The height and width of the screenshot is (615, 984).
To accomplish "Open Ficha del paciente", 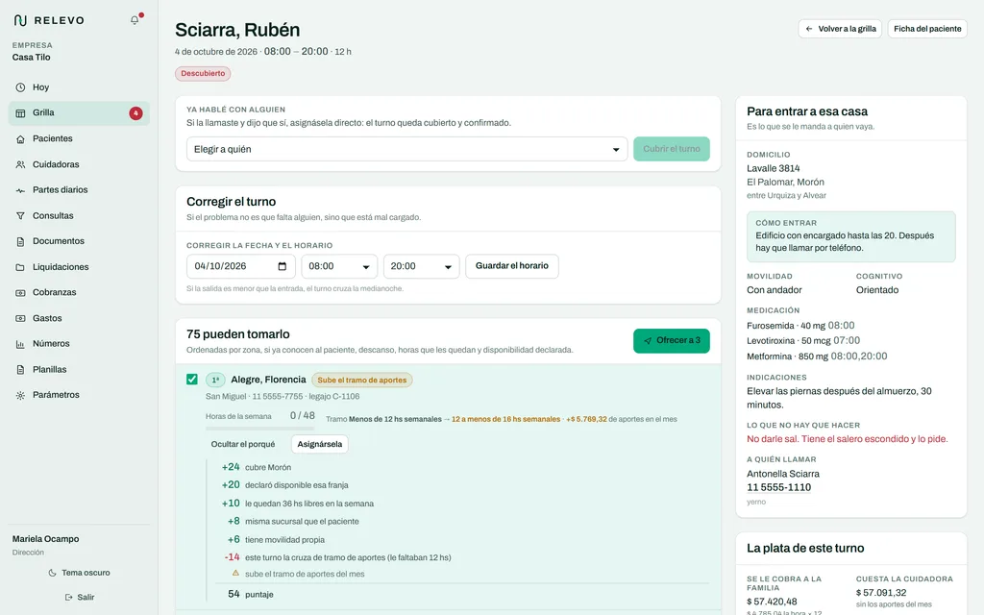I will [927, 29].
